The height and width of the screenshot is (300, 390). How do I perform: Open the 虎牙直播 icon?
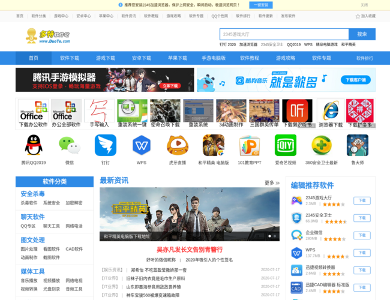coord(178,145)
